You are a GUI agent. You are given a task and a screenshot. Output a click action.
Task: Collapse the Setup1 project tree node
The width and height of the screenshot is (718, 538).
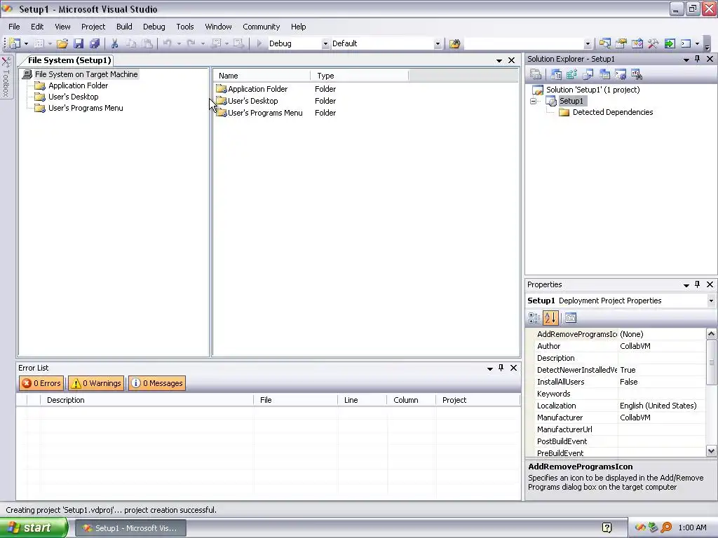pos(534,101)
